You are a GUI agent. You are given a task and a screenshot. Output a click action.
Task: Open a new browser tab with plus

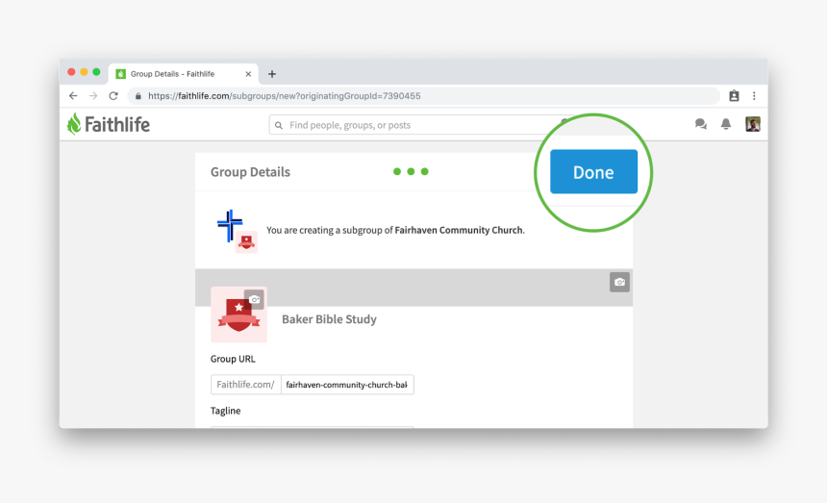272,74
